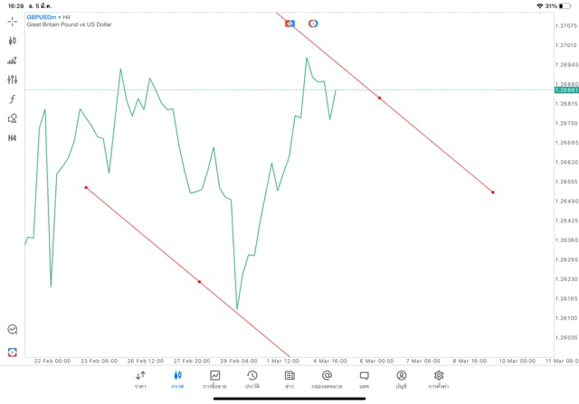This screenshot has width=579, height=404.
Task: Select the 1.26861 current price label
Action: [x=566, y=90]
